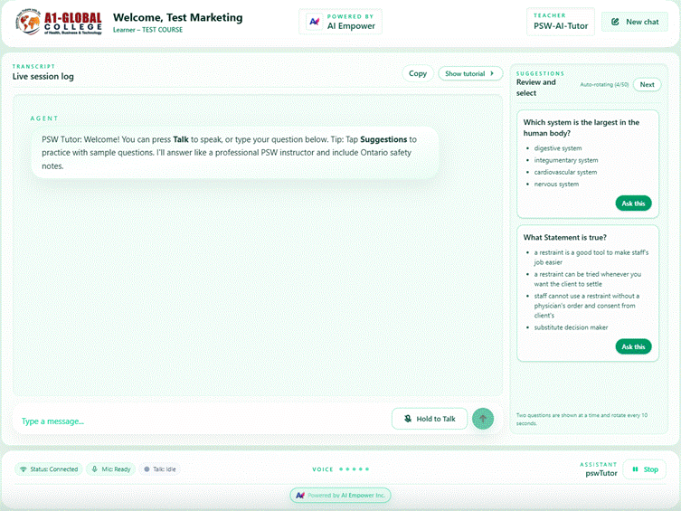Click 'staff cannot use a restraint' option
The image size is (681, 511).
[x=586, y=306]
